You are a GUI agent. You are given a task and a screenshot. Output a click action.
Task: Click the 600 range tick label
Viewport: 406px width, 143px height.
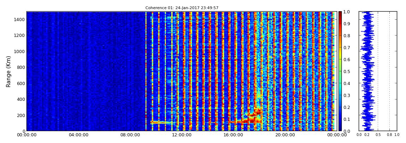[20, 84]
